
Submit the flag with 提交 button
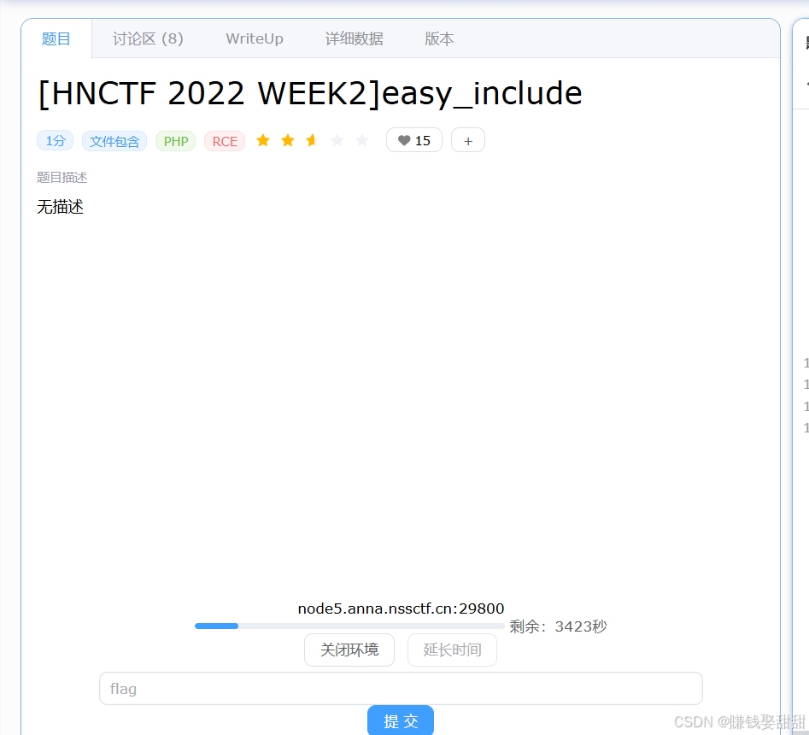pos(401,720)
